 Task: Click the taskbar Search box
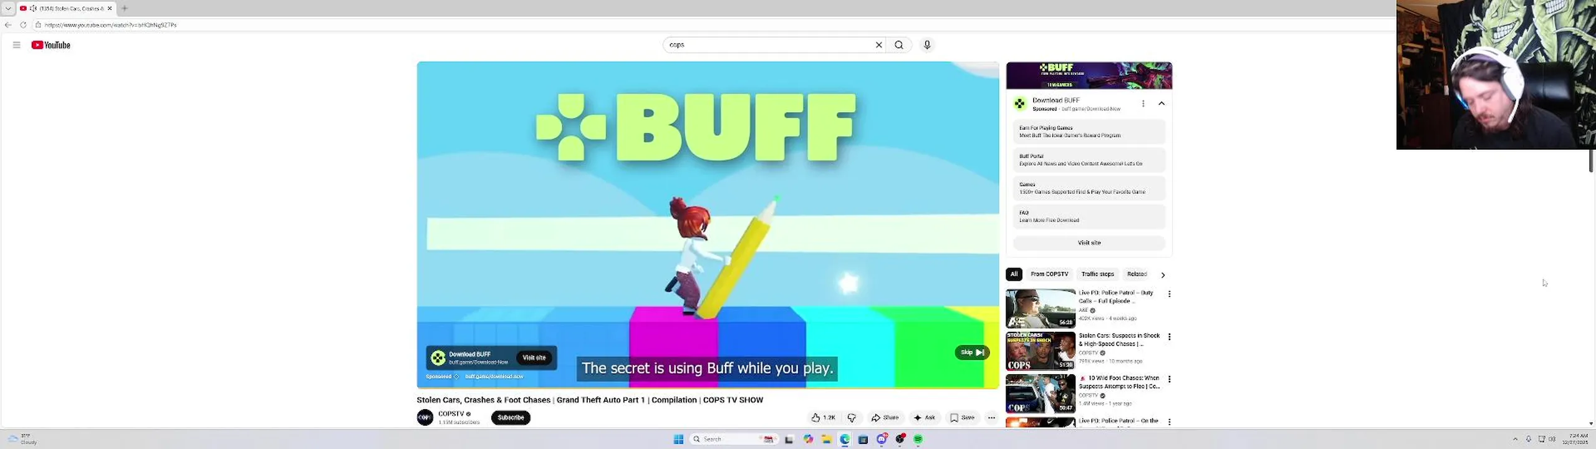pyautogui.click(x=733, y=440)
